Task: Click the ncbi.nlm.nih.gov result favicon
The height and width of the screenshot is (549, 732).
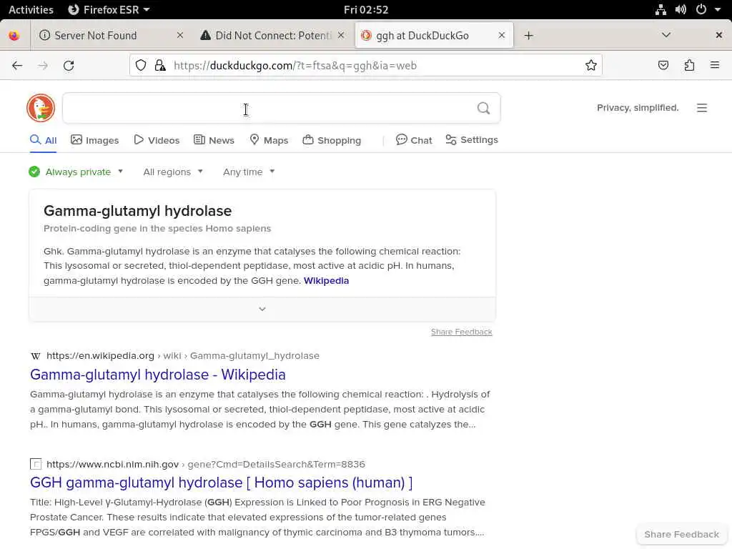Action: point(36,464)
